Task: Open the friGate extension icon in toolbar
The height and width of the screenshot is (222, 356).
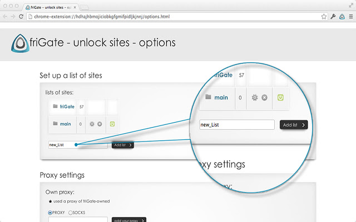Action: point(342,17)
